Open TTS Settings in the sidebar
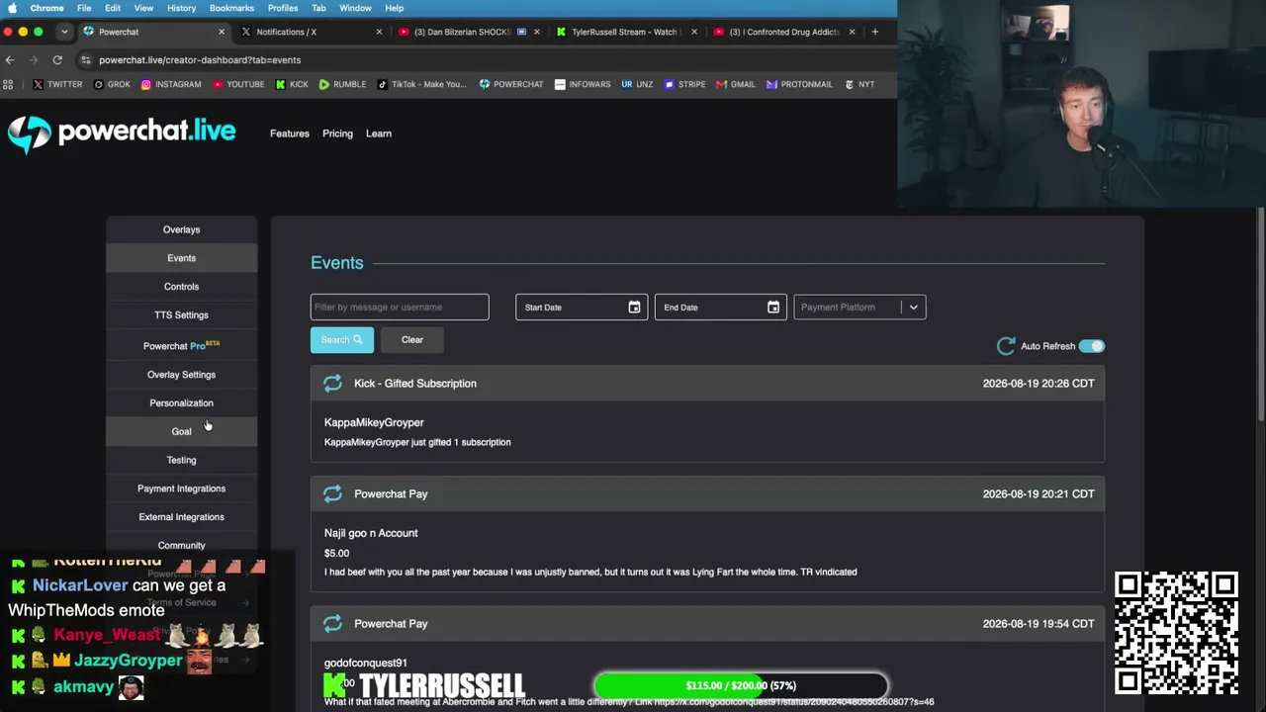The image size is (1266, 712). point(181,315)
